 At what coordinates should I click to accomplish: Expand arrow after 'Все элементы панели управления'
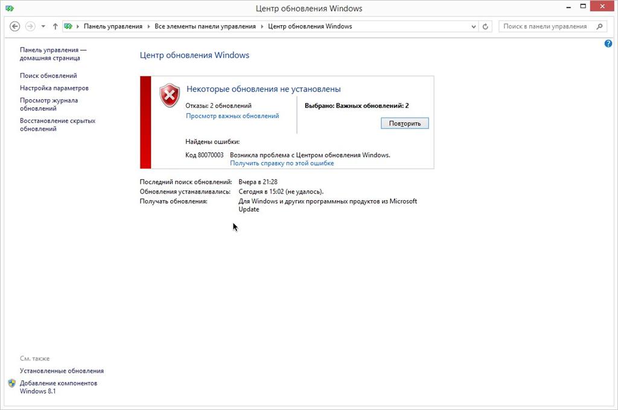(262, 27)
